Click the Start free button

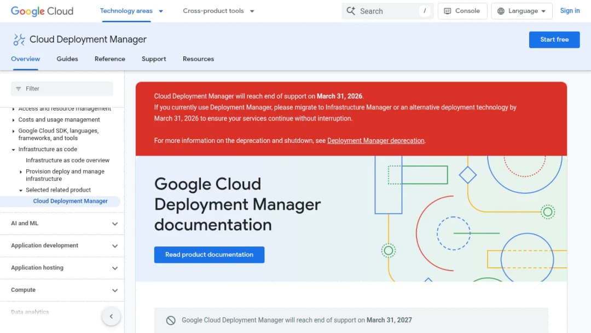[554, 39]
